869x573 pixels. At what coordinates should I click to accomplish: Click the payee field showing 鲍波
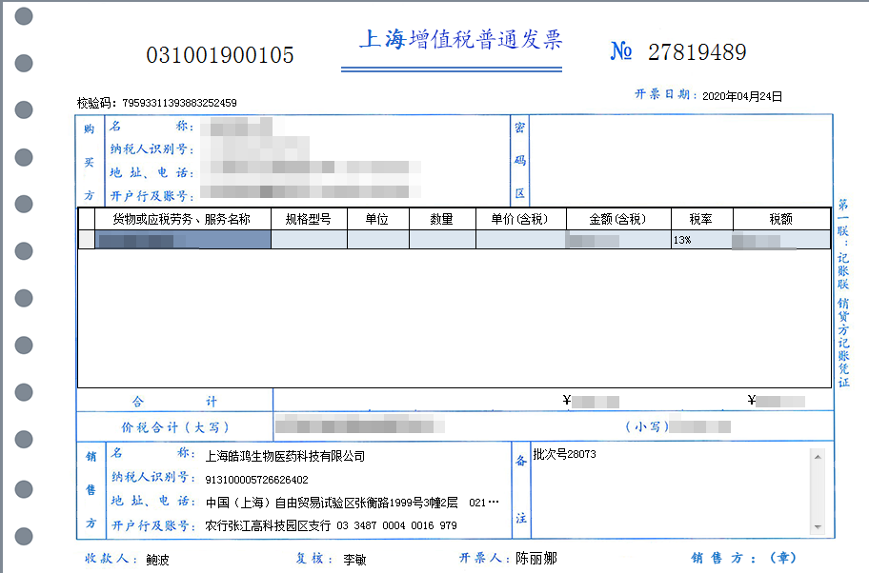point(155,559)
